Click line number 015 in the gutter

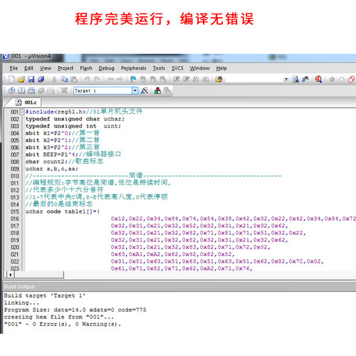click(15, 211)
